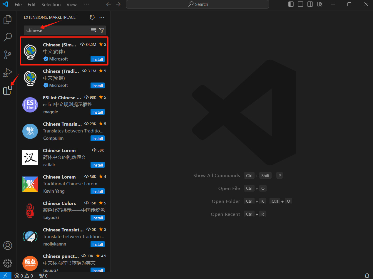Open the View menu
373x279 pixels.
click(x=71, y=4)
